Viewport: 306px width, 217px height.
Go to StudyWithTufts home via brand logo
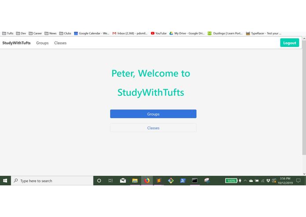[16, 43]
